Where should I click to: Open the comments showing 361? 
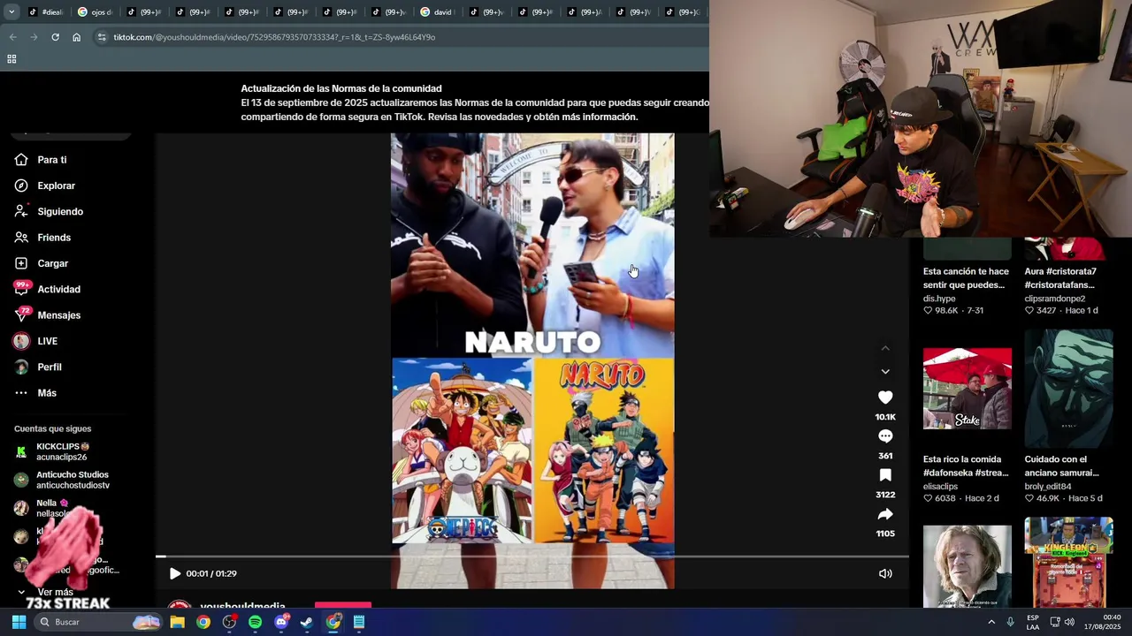885,436
